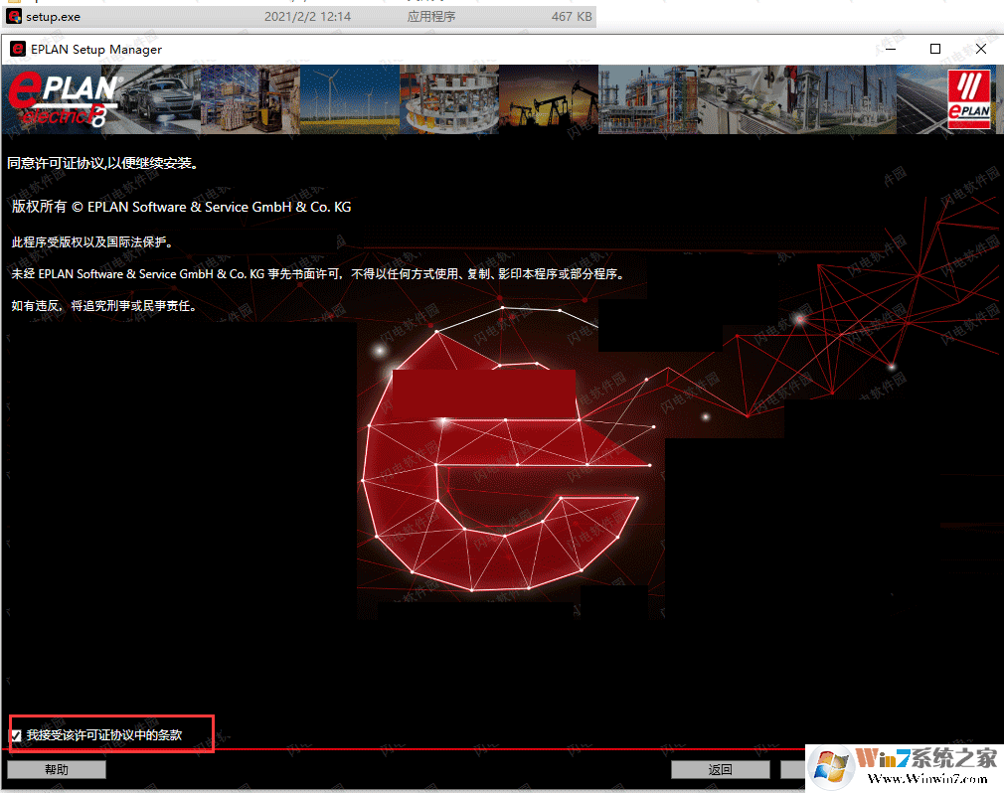Click the copyright line EPLAN Software & Service
This screenshot has width=1004, height=793.
[x=181, y=207]
